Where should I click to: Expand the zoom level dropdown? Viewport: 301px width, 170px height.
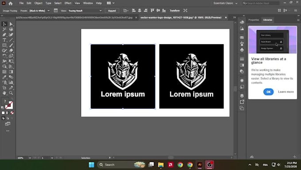tap(30, 158)
